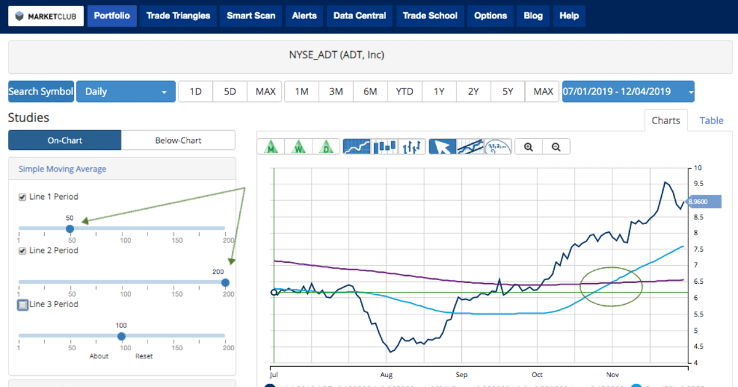Viewport: 738px width, 387px height.
Task: Open the Daily interval dropdown
Action: click(x=125, y=92)
